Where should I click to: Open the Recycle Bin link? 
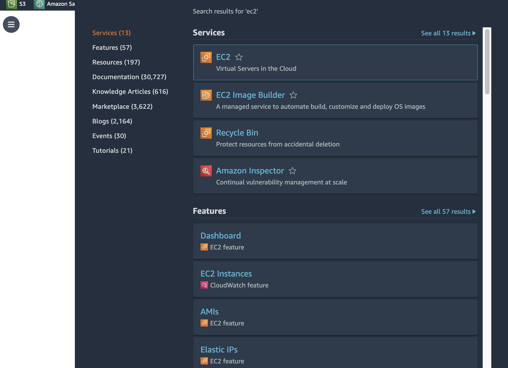click(x=237, y=133)
